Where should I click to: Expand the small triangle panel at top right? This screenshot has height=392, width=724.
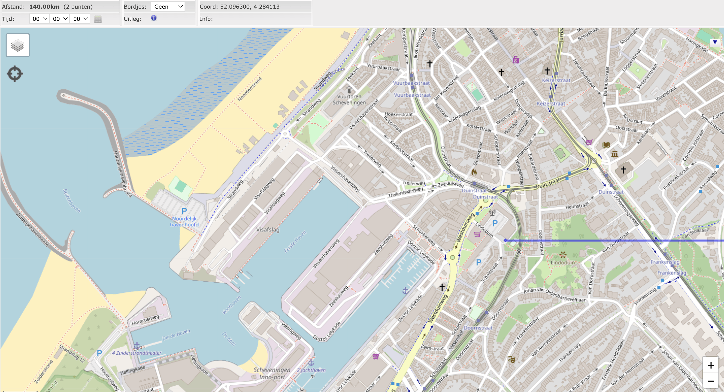point(715,42)
